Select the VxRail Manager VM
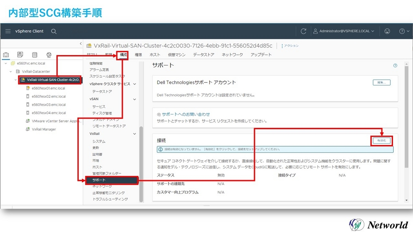This screenshot has height=232, width=413. coord(44,130)
